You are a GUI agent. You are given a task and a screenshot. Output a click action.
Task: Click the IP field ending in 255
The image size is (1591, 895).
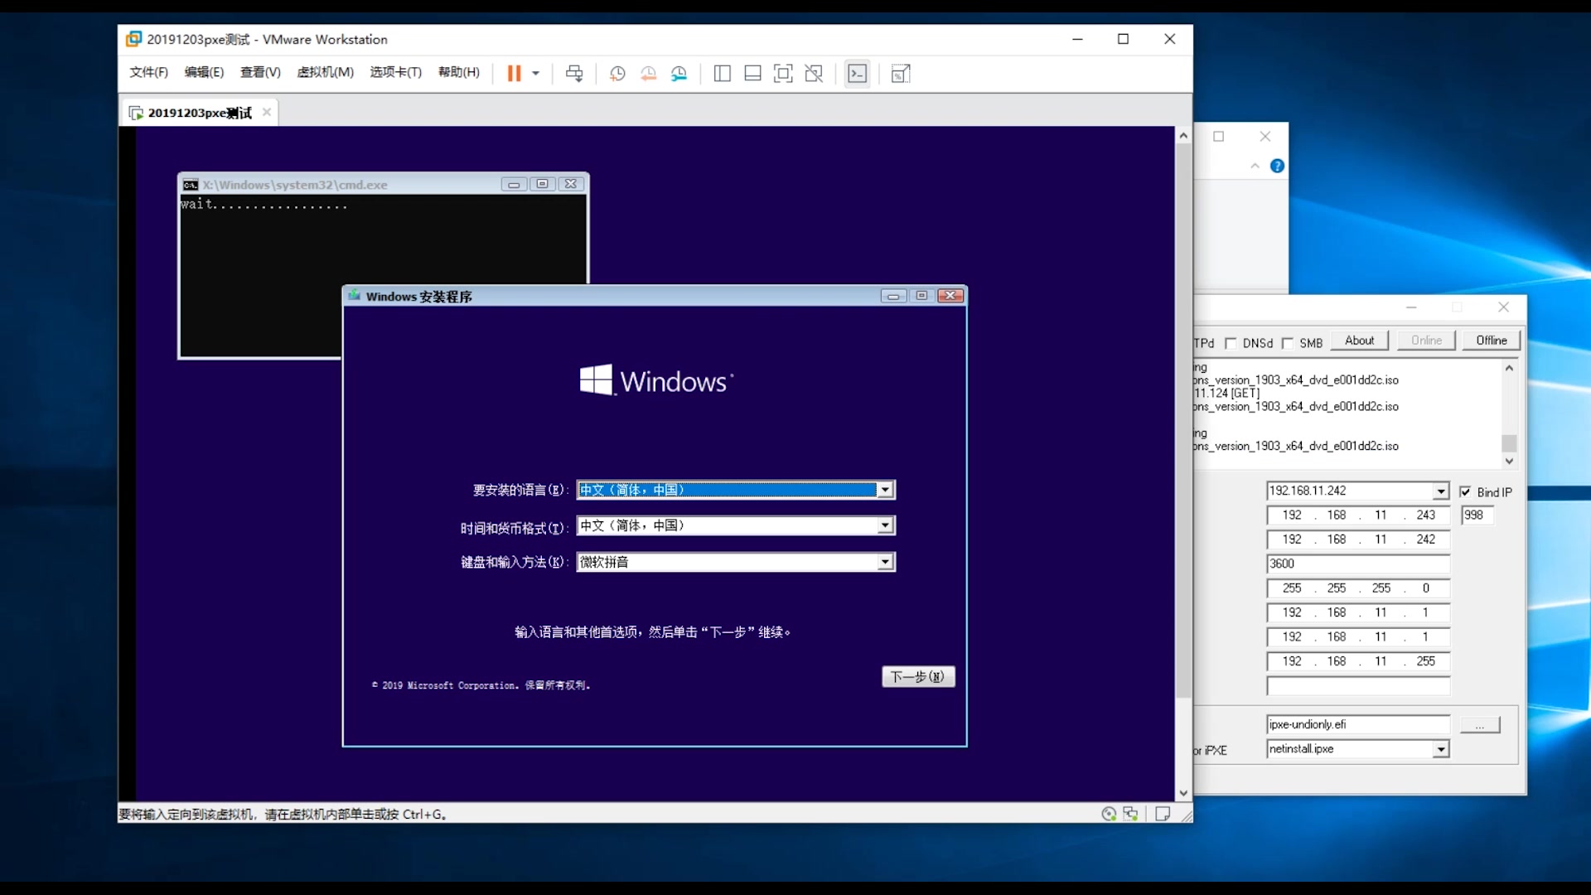point(1358,661)
